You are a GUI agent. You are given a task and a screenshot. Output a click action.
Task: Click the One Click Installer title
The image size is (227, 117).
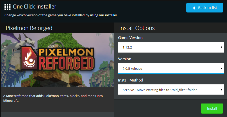tap(35, 7)
